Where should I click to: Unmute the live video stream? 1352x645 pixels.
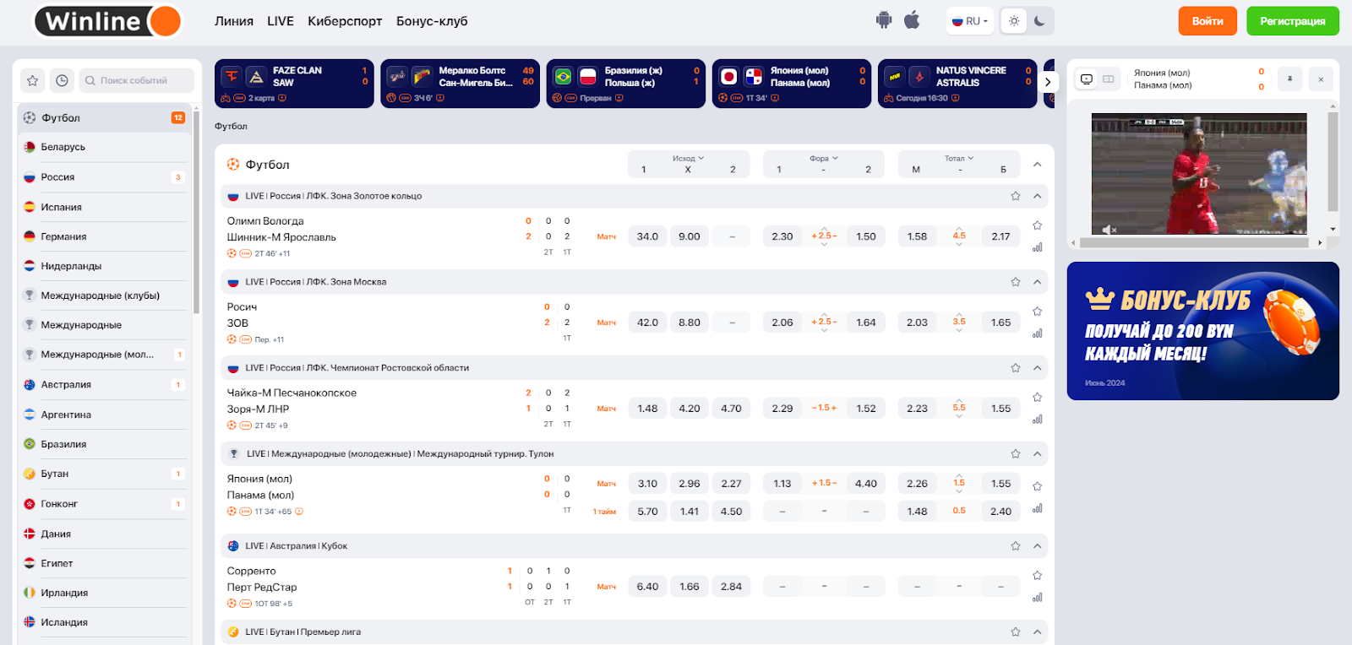click(1109, 230)
